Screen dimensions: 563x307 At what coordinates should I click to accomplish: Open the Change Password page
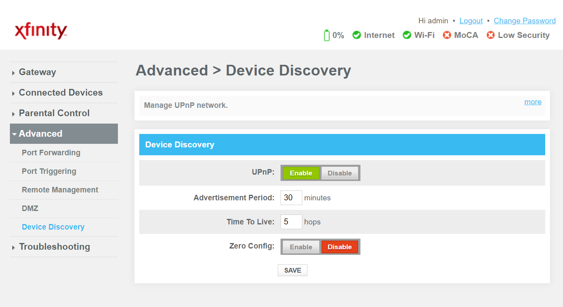525,21
